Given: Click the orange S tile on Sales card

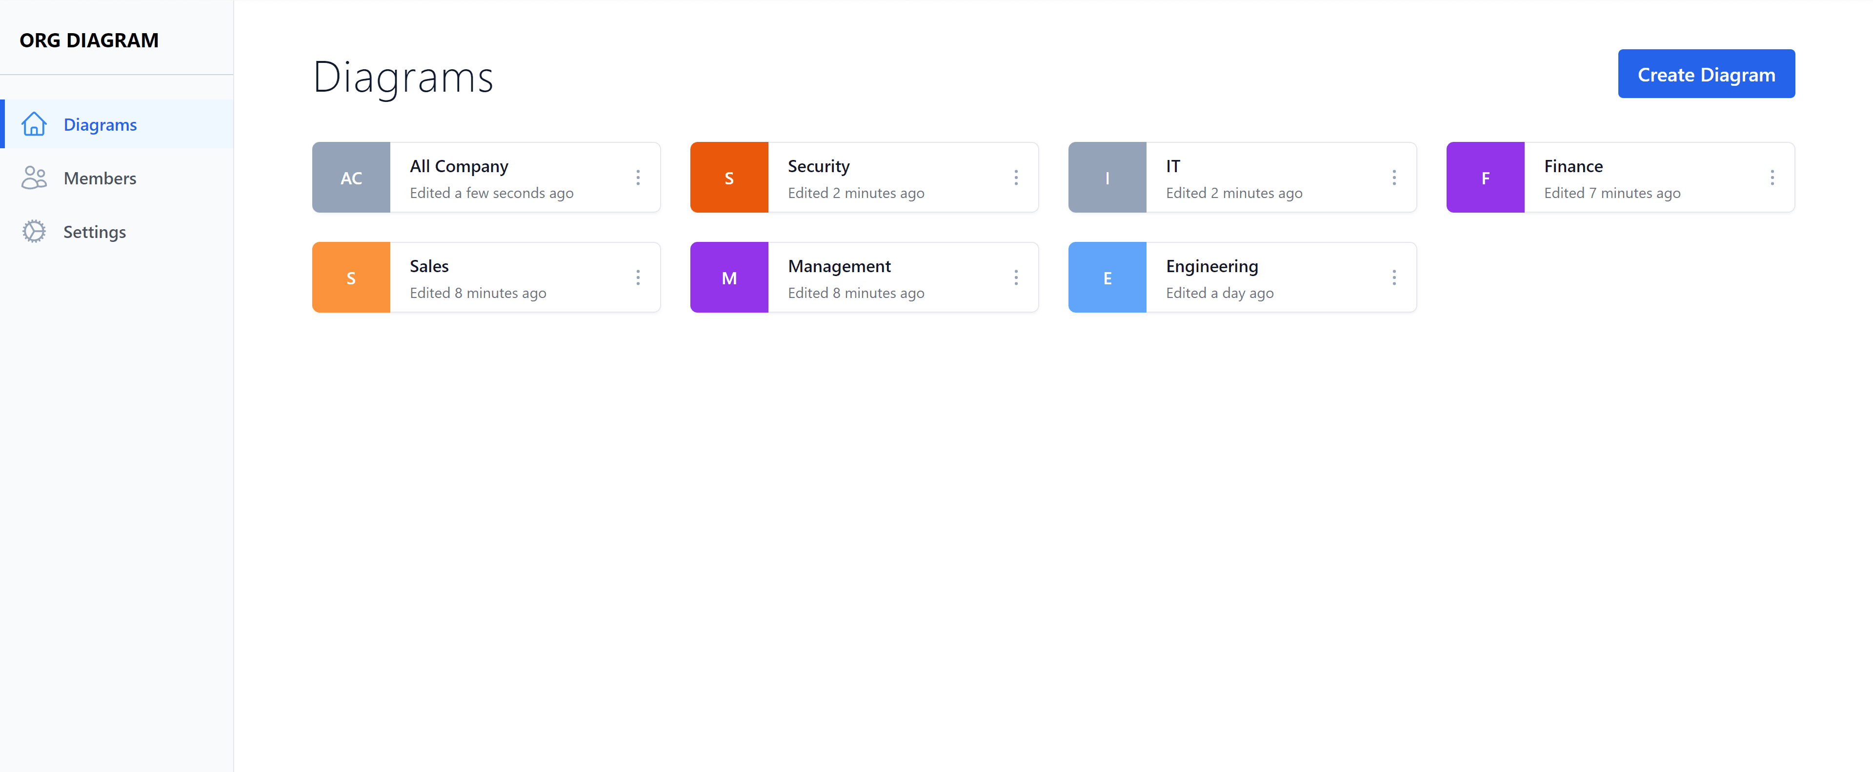Looking at the screenshot, I should 351,277.
